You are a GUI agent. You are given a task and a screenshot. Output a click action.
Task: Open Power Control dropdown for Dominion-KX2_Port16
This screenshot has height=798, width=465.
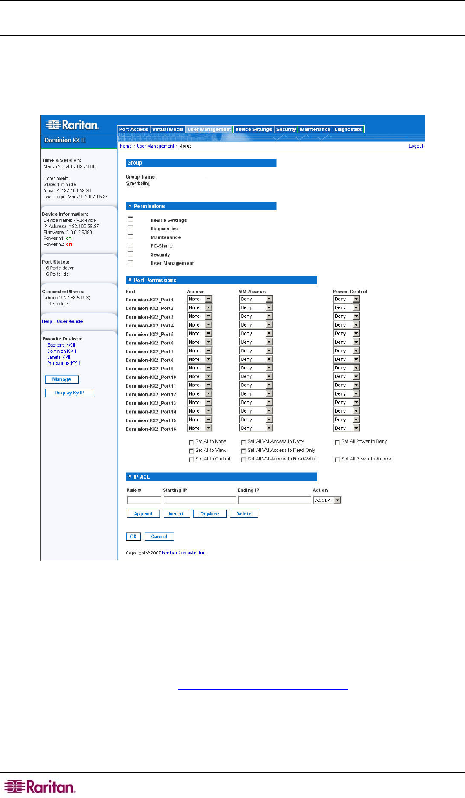click(x=346, y=428)
